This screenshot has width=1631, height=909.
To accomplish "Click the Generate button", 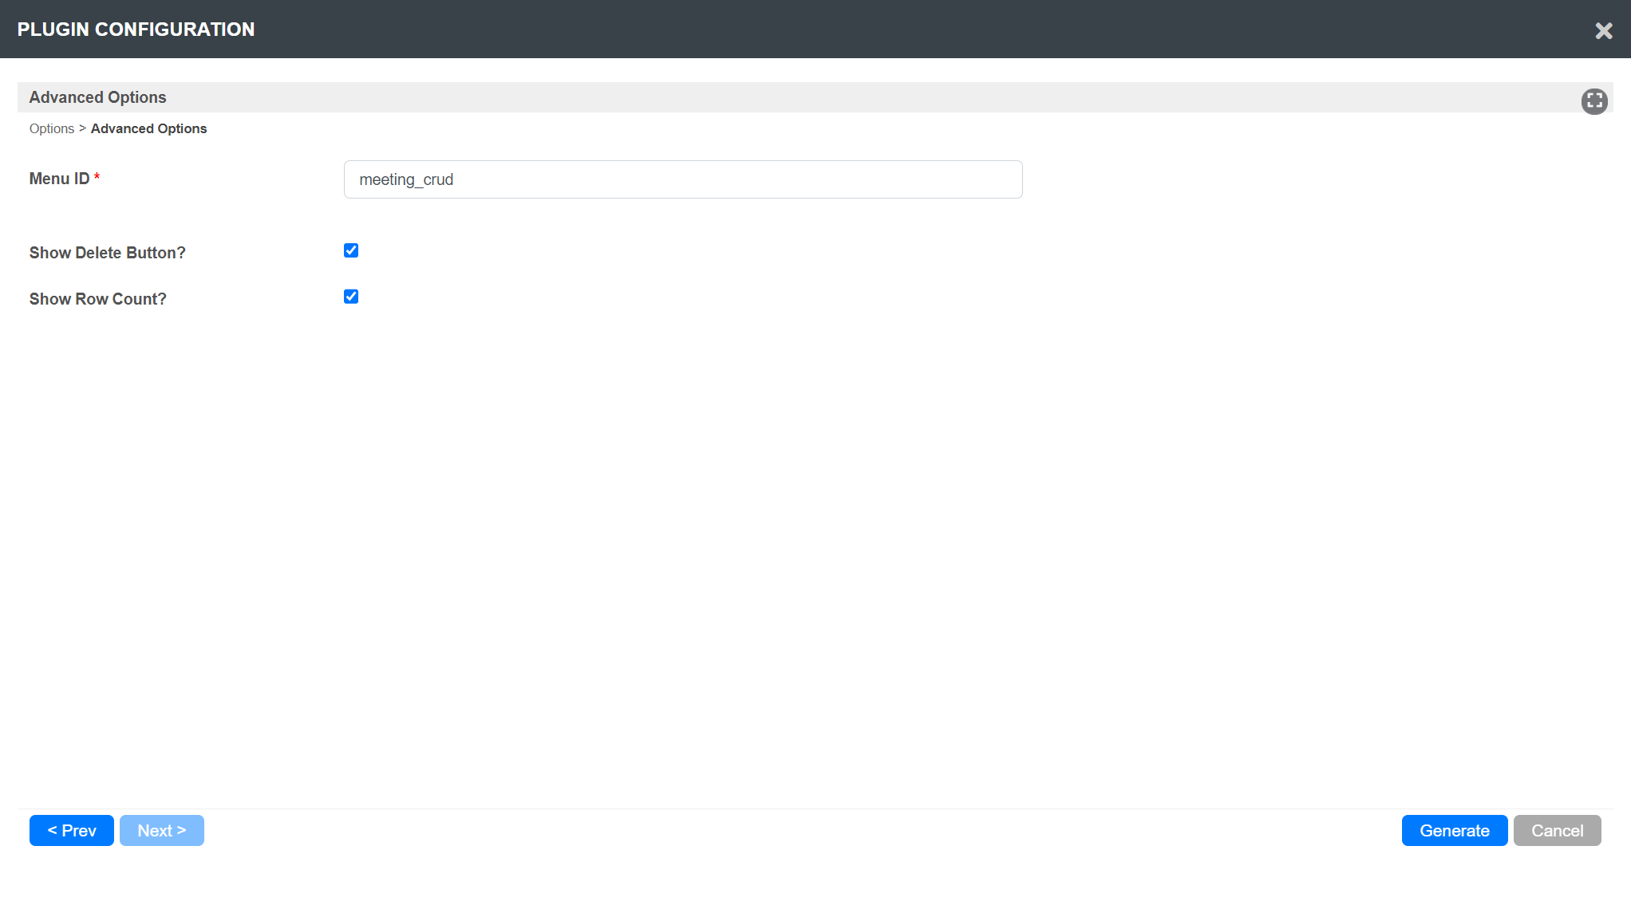I will 1454,830.
